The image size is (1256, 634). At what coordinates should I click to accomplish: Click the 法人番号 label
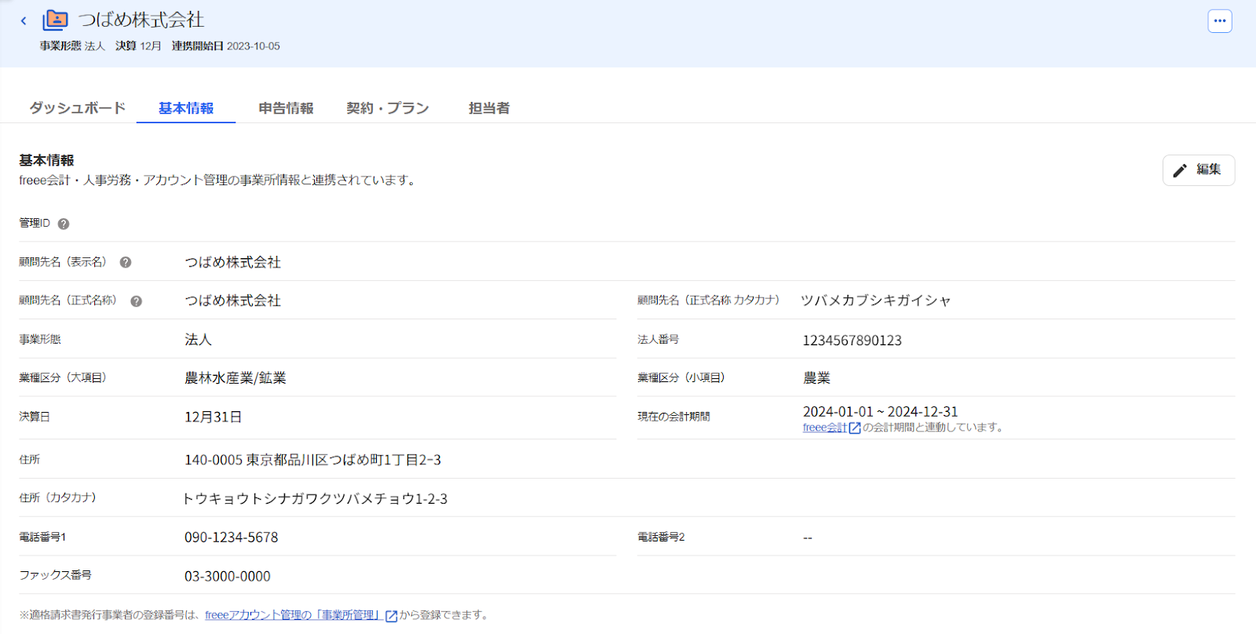click(658, 340)
